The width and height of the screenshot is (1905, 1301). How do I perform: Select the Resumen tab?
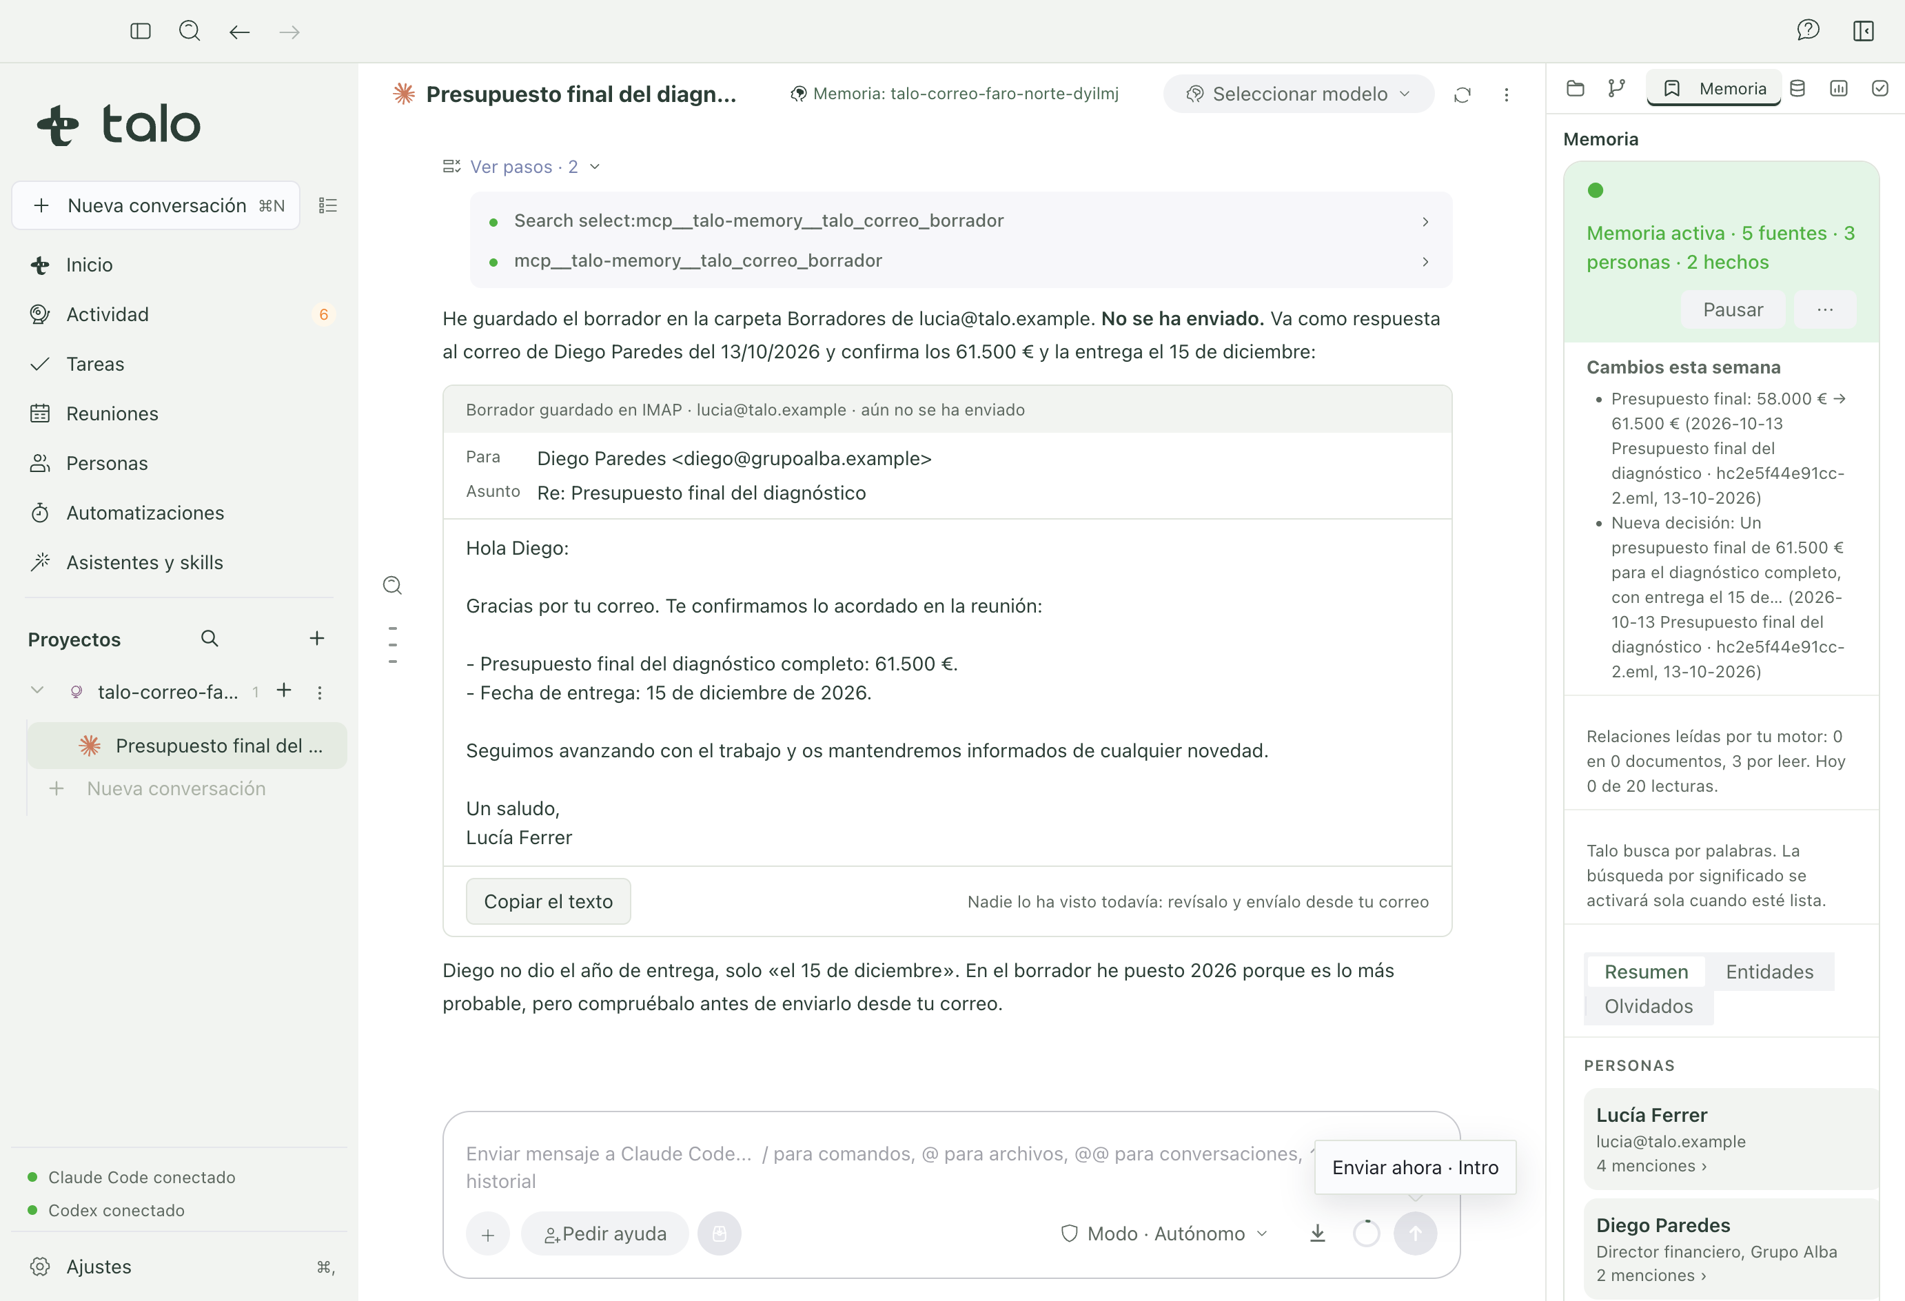(1646, 972)
